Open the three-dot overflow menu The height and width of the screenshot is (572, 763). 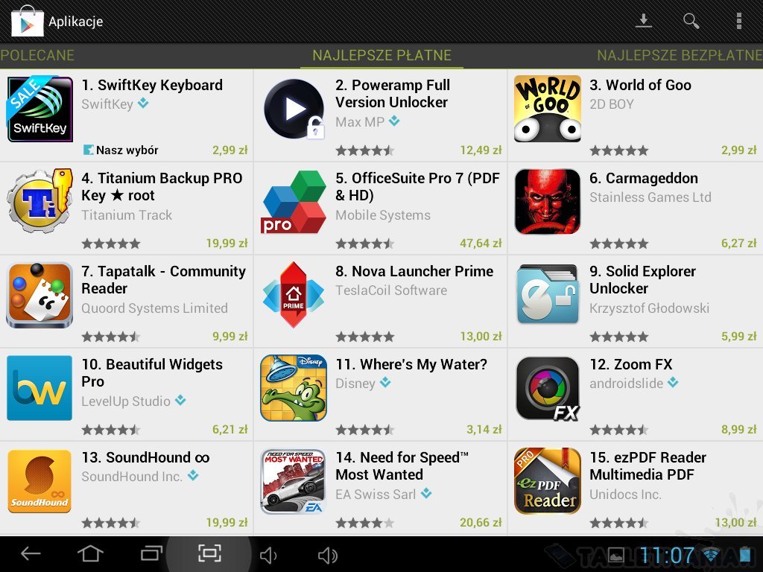click(x=738, y=21)
